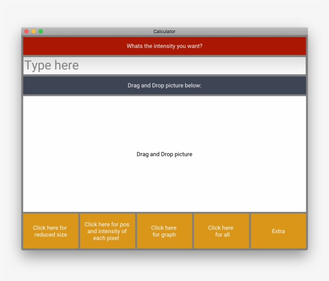Image resolution: width=329 pixels, height=281 pixels.
Task: Focus the "Type here" intensity input field
Action: [164, 66]
